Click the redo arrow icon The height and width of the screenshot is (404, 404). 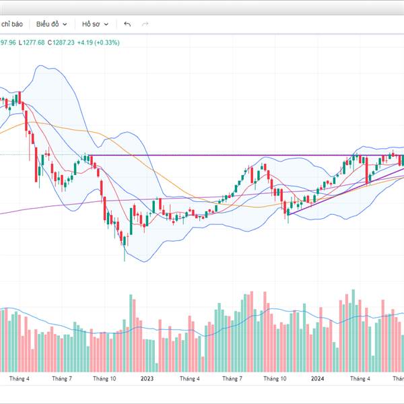(145, 24)
